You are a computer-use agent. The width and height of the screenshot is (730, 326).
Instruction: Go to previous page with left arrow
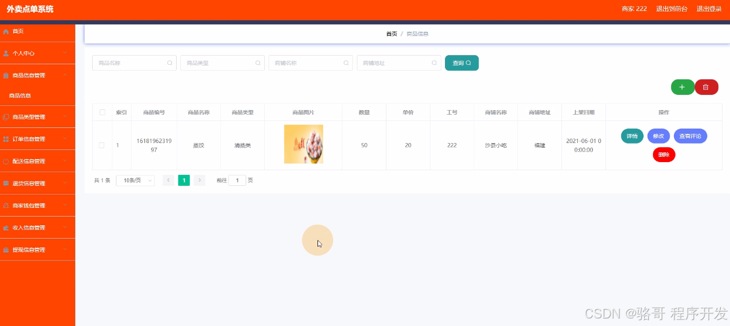[169, 181]
